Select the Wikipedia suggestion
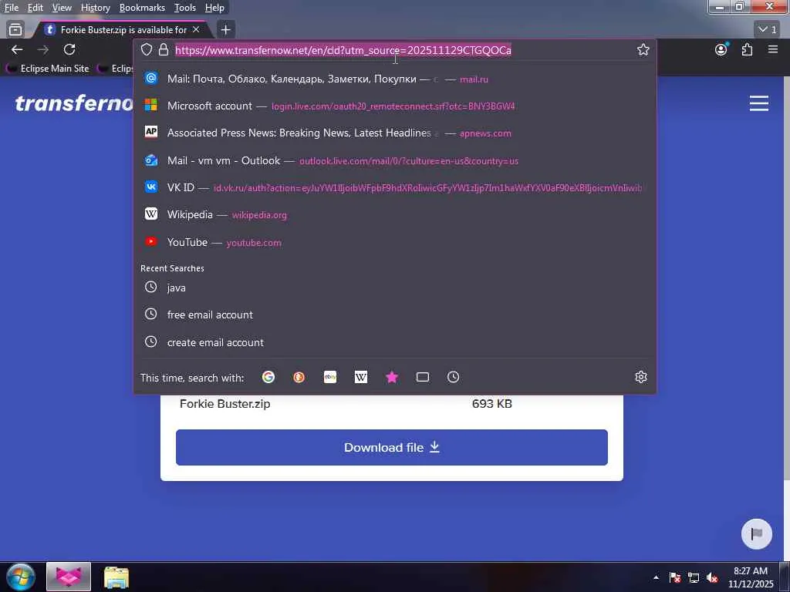The width and height of the screenshot is (790, 592). tap(394, 214)
